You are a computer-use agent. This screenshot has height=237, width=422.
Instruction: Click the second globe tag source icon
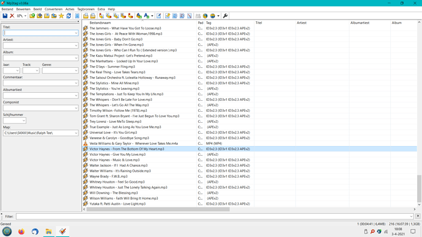(x=213, y=16)
